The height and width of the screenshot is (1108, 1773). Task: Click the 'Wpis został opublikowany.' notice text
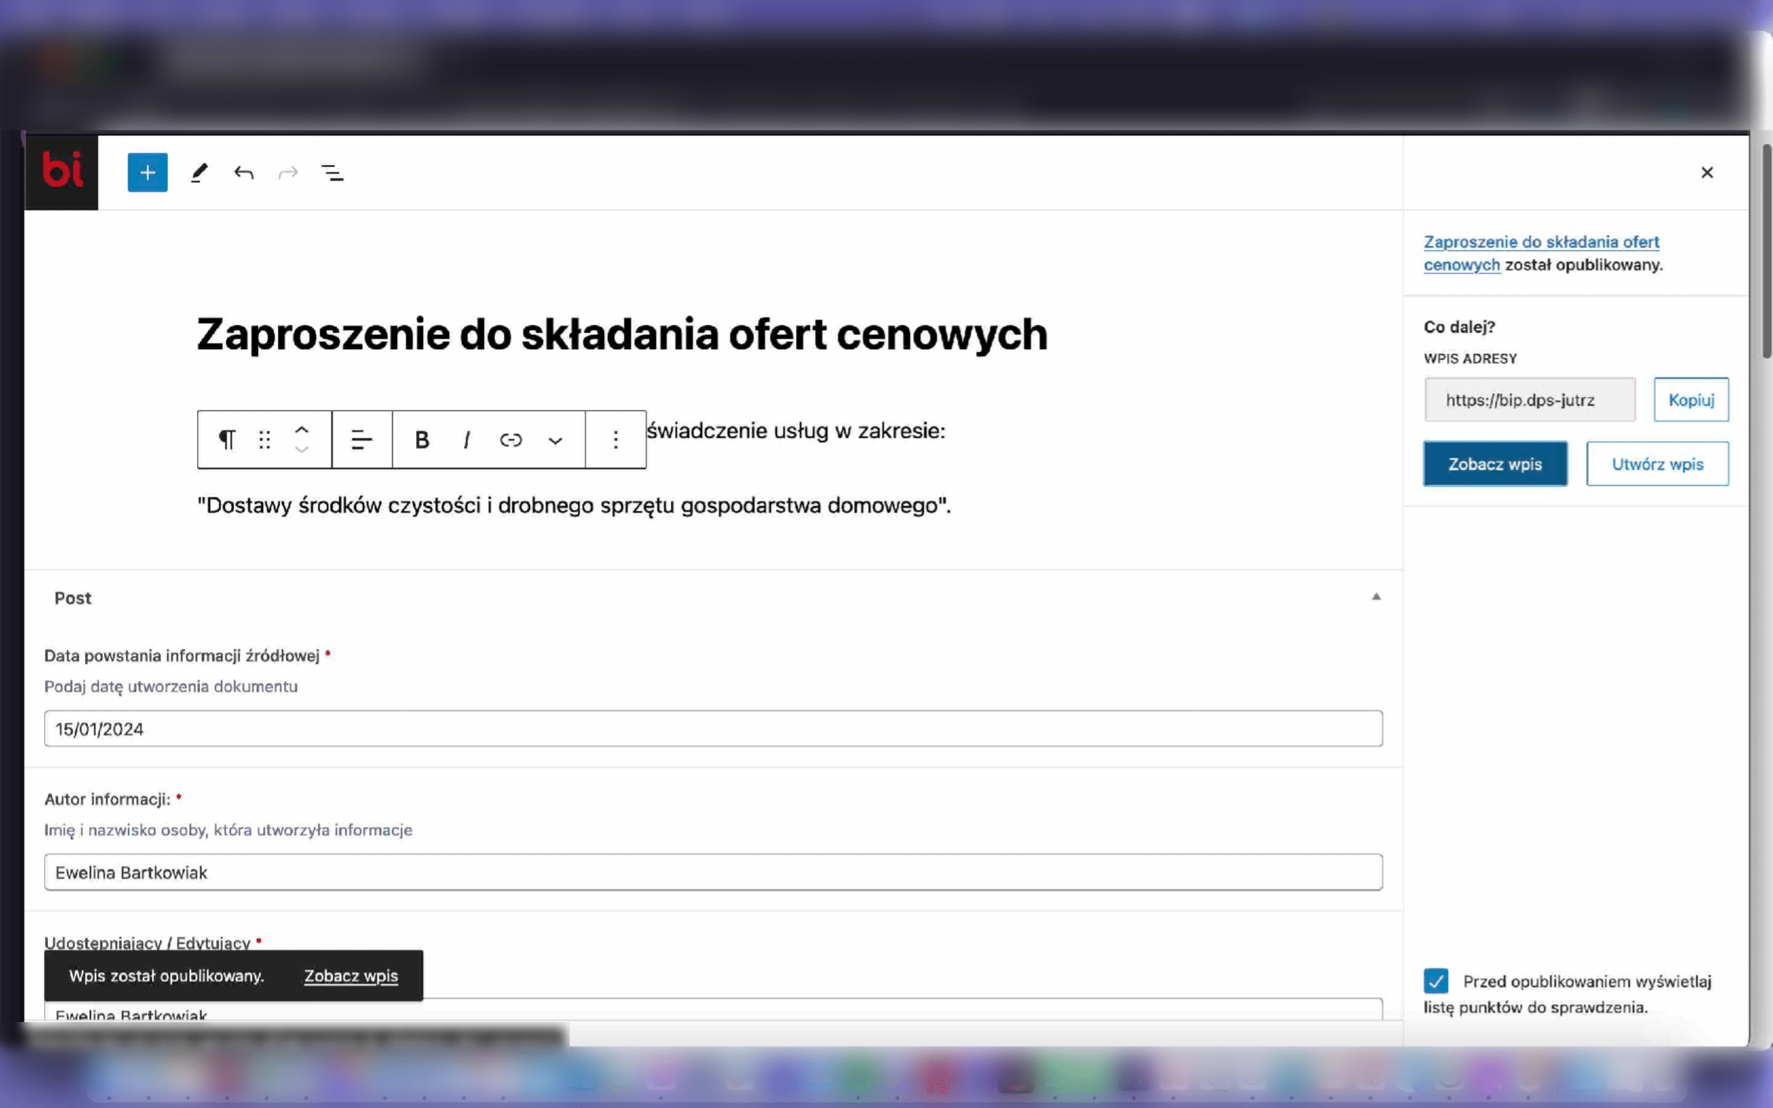point(166,976)
